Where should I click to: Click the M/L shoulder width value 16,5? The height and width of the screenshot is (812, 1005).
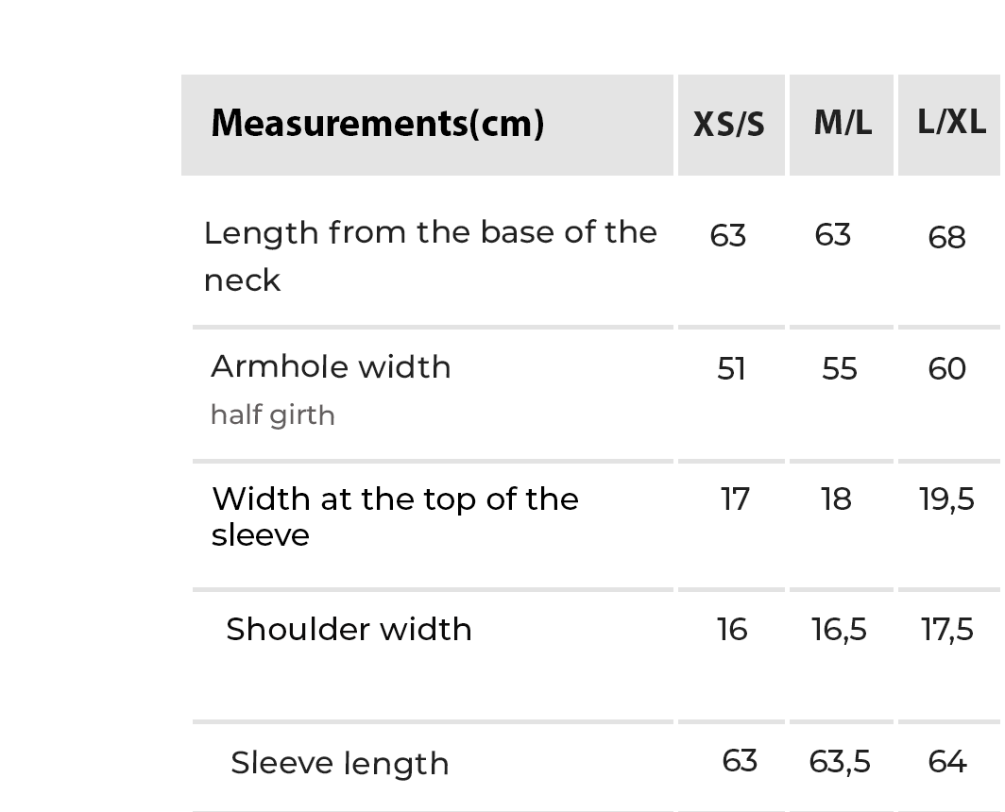click(x=839, y=629)
